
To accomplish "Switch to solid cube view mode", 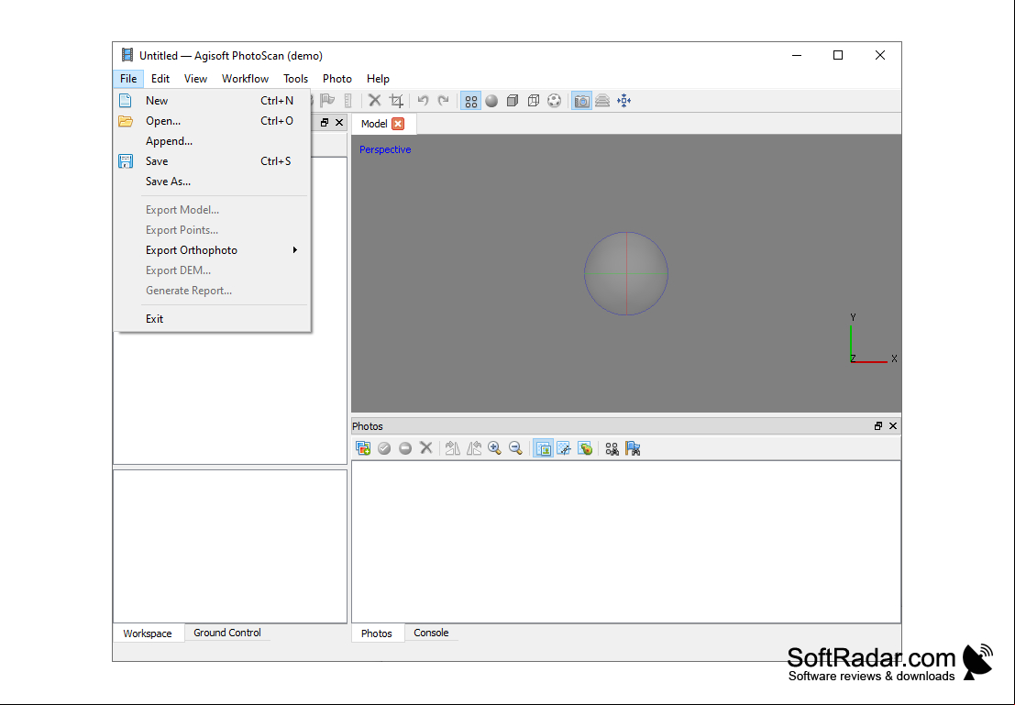I will pos(513,101).
